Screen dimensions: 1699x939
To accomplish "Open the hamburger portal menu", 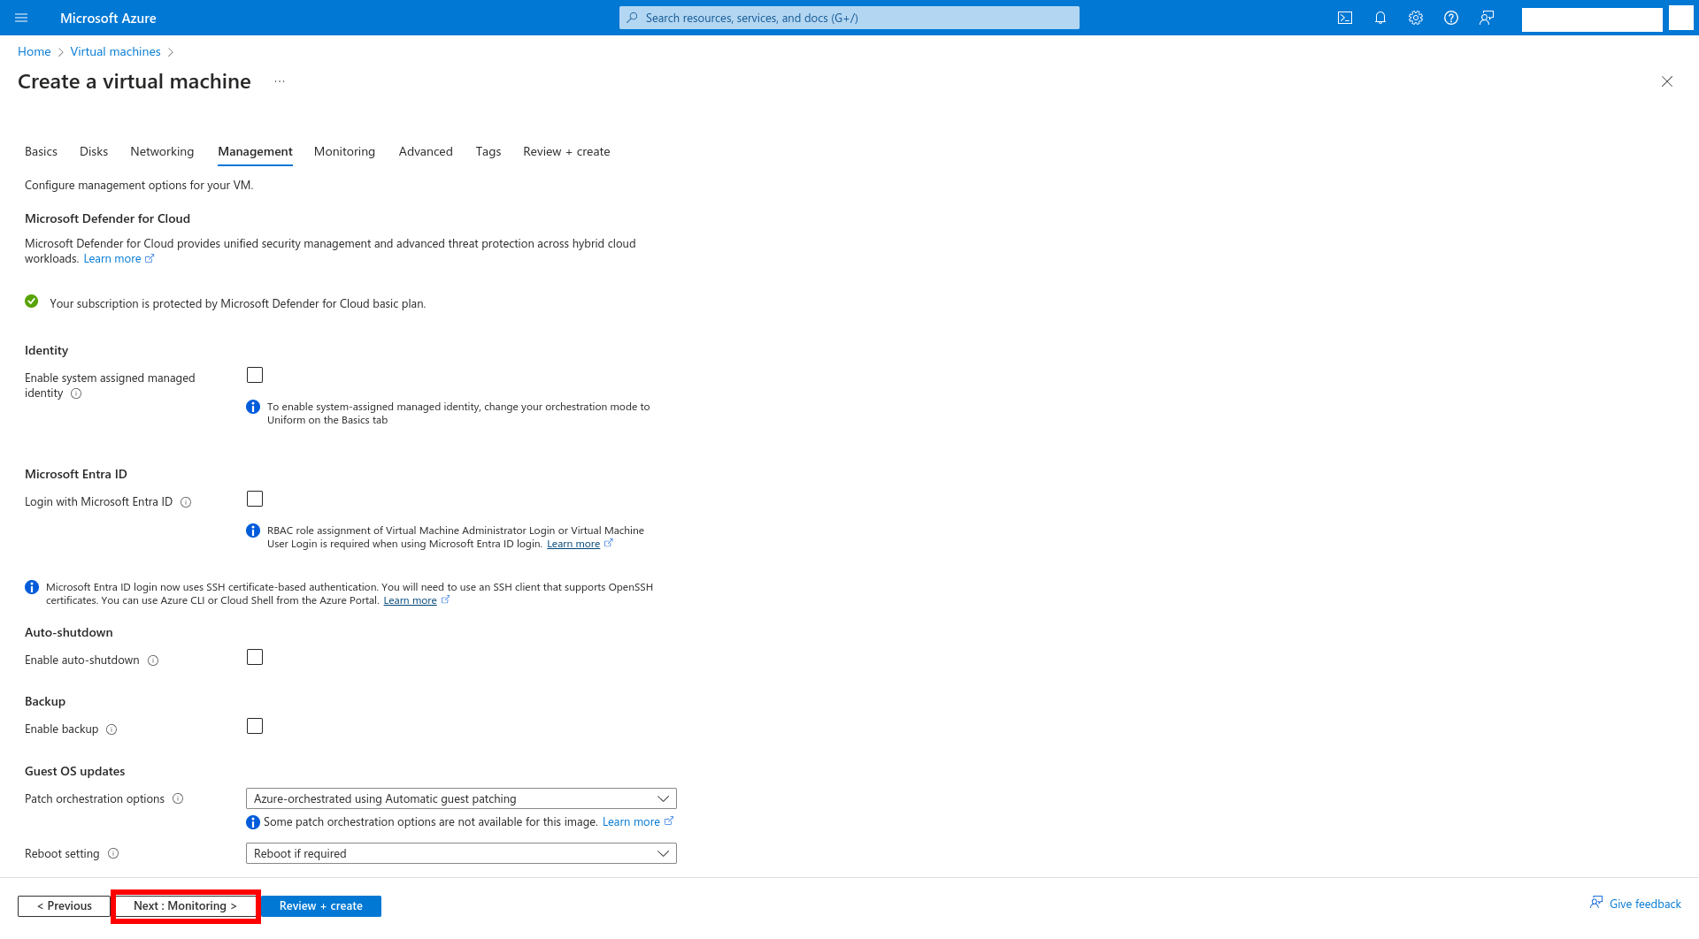I will coord(22,18).
